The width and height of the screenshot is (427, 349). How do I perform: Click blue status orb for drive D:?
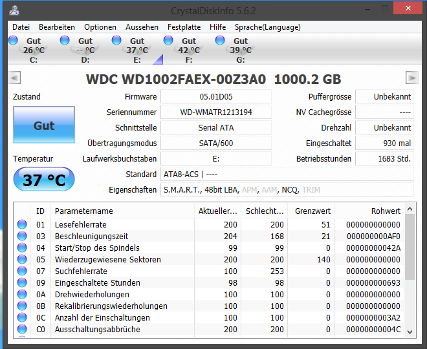65,40
